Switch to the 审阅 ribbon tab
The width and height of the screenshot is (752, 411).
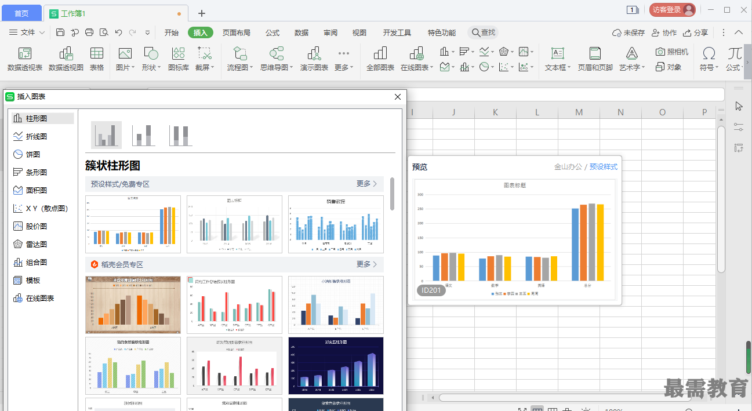coord(330,33)
